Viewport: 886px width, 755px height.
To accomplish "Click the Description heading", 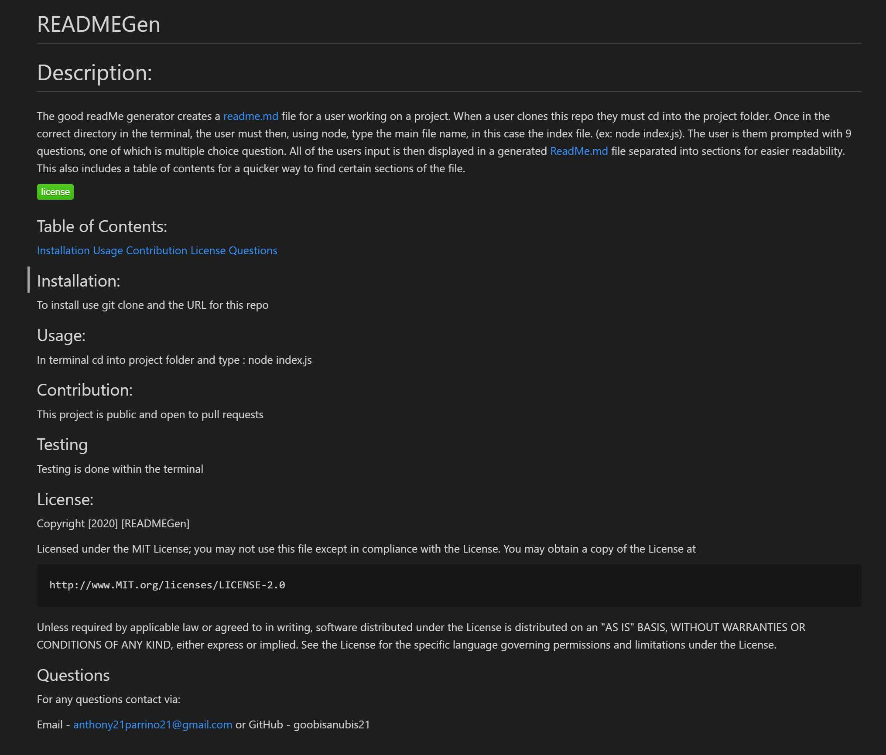I will point(95,73).
